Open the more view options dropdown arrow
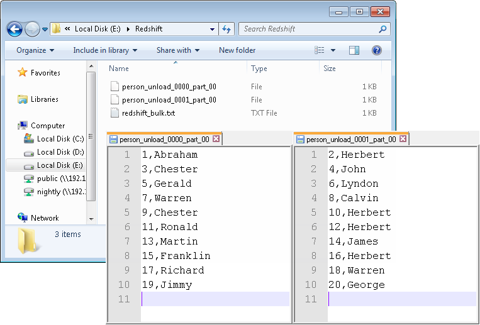 tap(333, 50)
